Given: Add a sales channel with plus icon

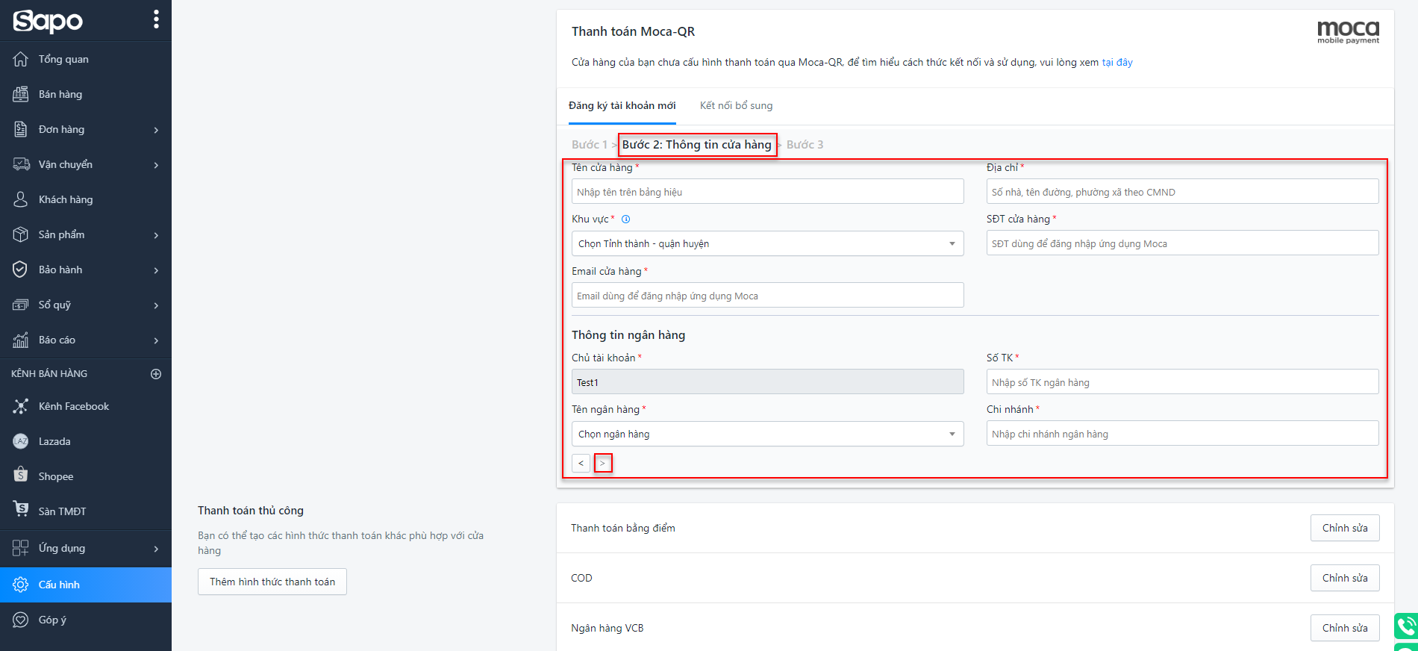Looking at the screenshot, I should pos(156,374).
